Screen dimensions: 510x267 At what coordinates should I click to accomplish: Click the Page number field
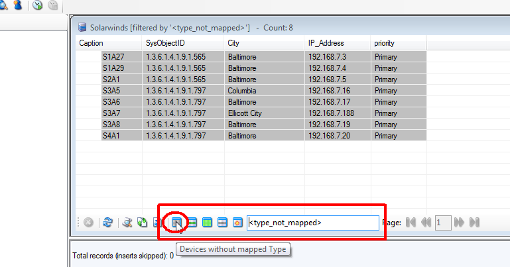pos(442,223)
